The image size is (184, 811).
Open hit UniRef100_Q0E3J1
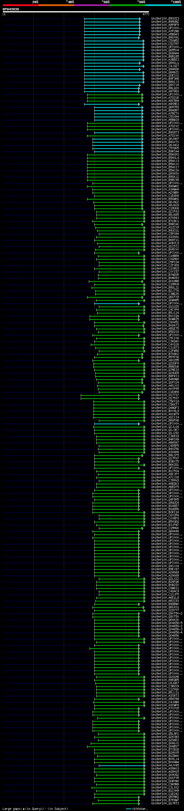[165, 76]
